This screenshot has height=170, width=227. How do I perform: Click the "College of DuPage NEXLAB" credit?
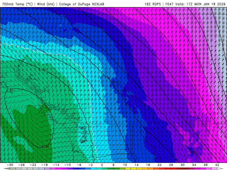(x=81, y=4)
